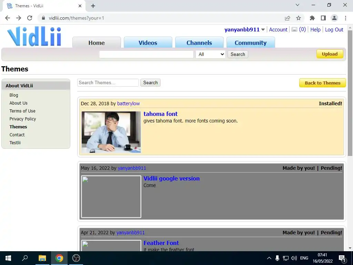
Task: Open the volume speaker tray icon
Action: tap(294, 258)
